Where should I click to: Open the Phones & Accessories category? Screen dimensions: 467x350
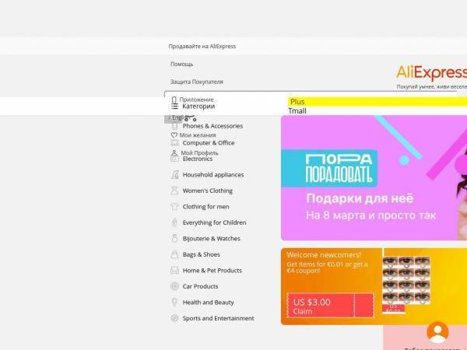coord(212,126)
